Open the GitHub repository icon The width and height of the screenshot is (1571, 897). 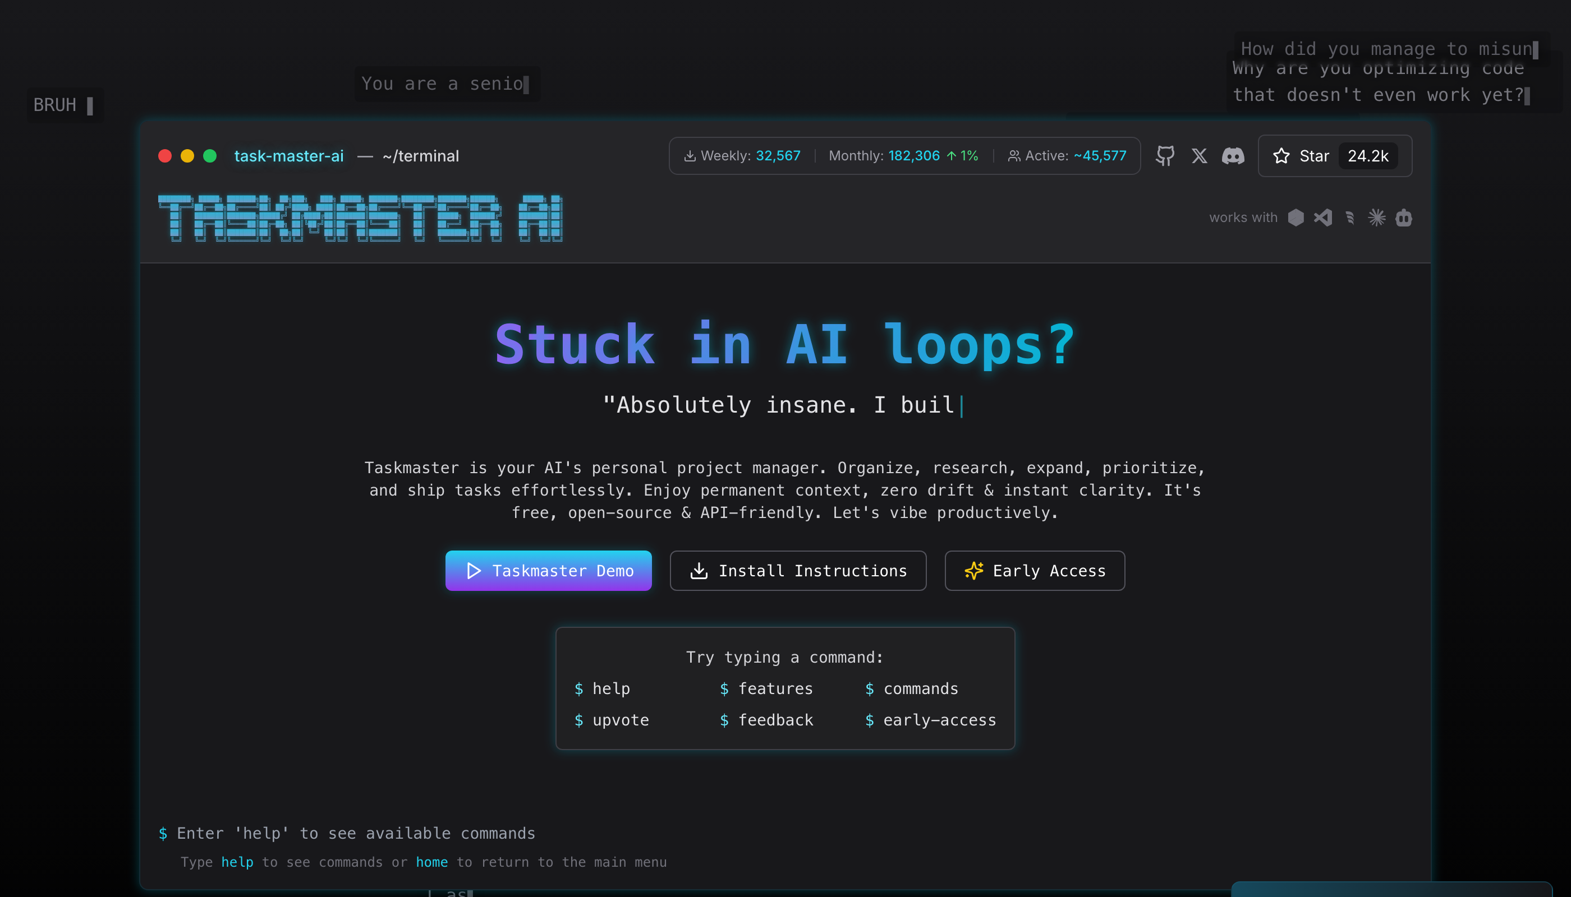coord(1165,156)
